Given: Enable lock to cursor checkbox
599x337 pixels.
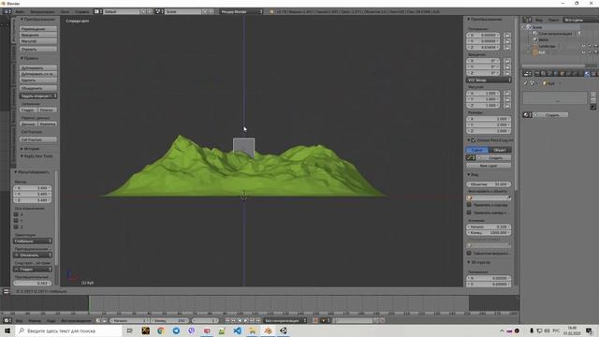Looking at the screenshot, I should (469, 205).
